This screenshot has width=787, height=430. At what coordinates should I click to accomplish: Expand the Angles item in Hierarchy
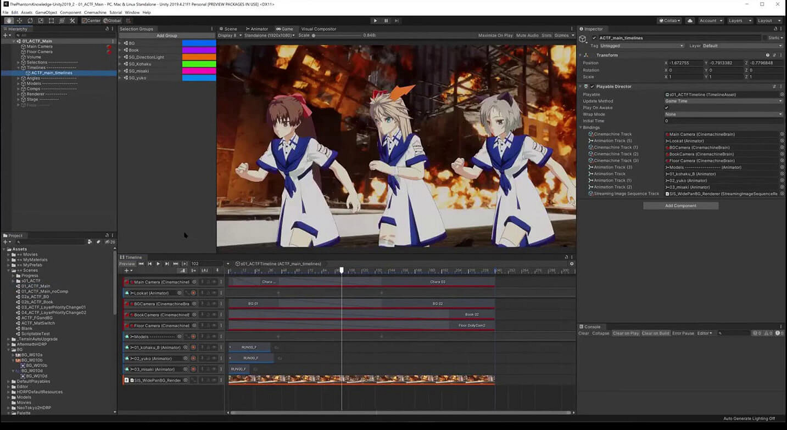pyautogui.click(x=18, y=78)
